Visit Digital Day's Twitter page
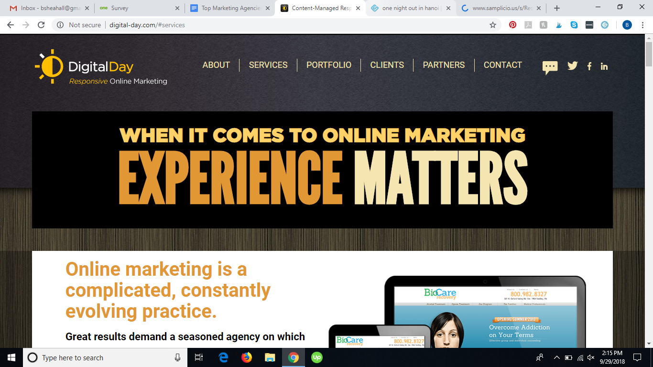The width and height of the screenshot is (653, 367). tap(572, 66)
